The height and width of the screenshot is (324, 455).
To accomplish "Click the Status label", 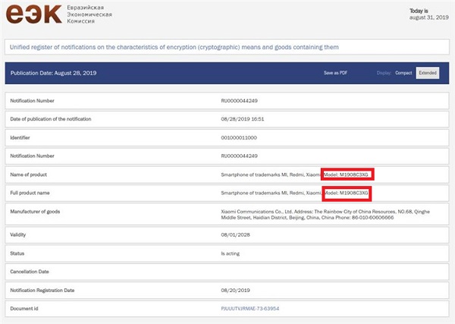I will point(17,253).
